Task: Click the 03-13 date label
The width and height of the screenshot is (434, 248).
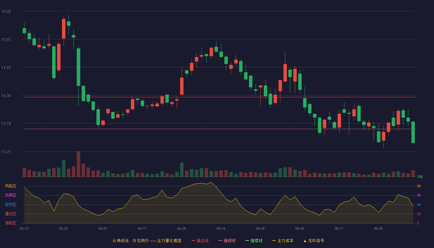Action: point(24,228)
